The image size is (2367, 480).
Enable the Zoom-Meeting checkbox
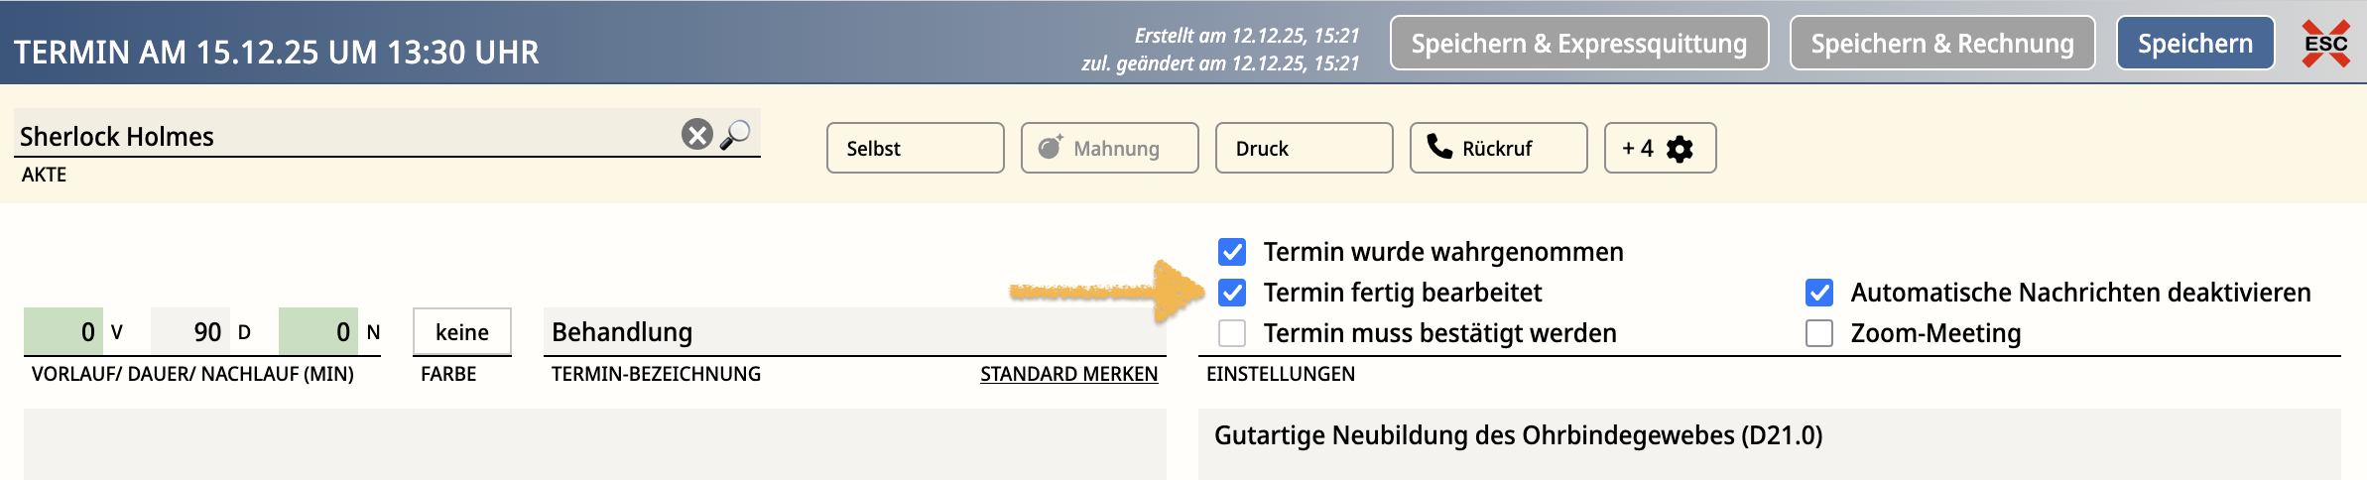pos(1819,333)
